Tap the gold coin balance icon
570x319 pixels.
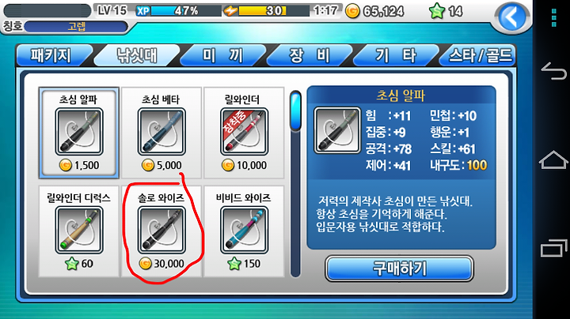point(351,11)
